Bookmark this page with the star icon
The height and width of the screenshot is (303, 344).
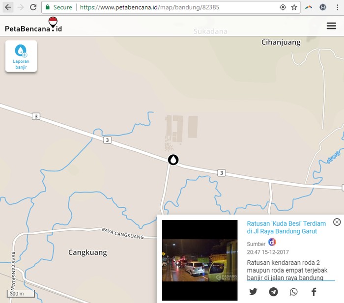coord(294,7)
